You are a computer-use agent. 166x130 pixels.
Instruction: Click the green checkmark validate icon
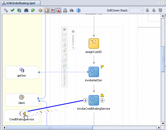click(13, 10)
